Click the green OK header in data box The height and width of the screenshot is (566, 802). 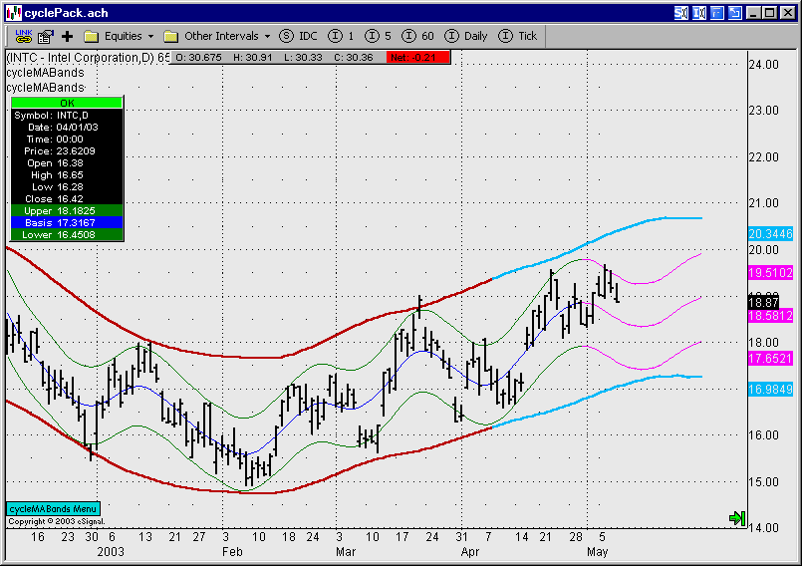[x=67, y=103]
